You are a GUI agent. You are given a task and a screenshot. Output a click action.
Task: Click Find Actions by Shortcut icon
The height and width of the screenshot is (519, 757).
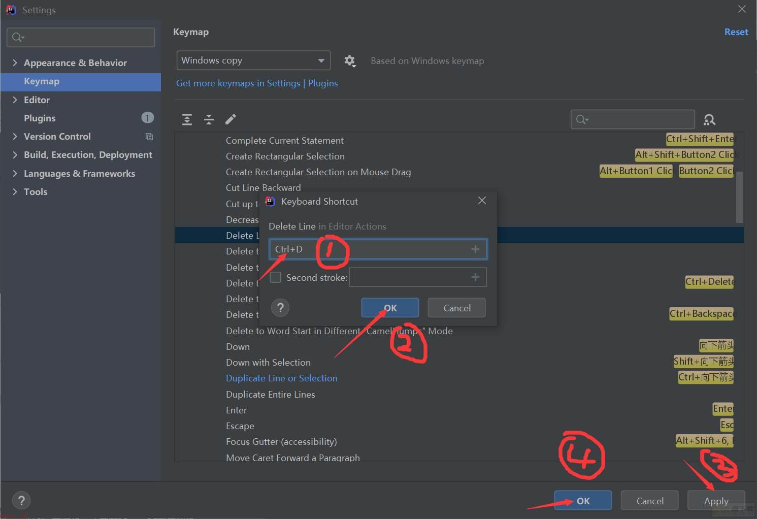(x=709, y=120)
